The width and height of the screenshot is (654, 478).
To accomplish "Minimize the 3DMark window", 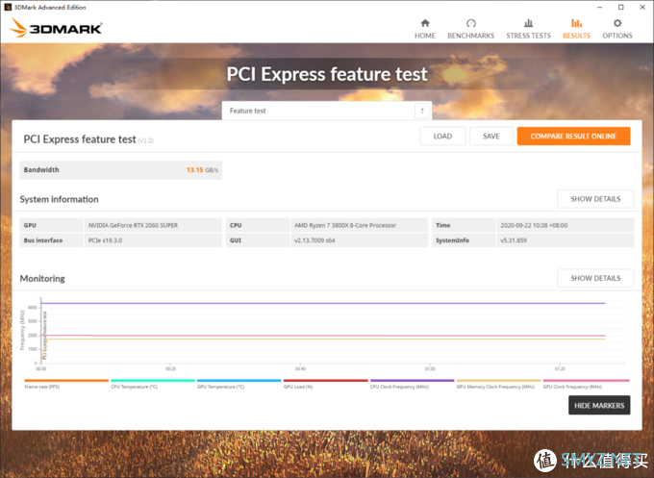I will (x=600, y=7).
